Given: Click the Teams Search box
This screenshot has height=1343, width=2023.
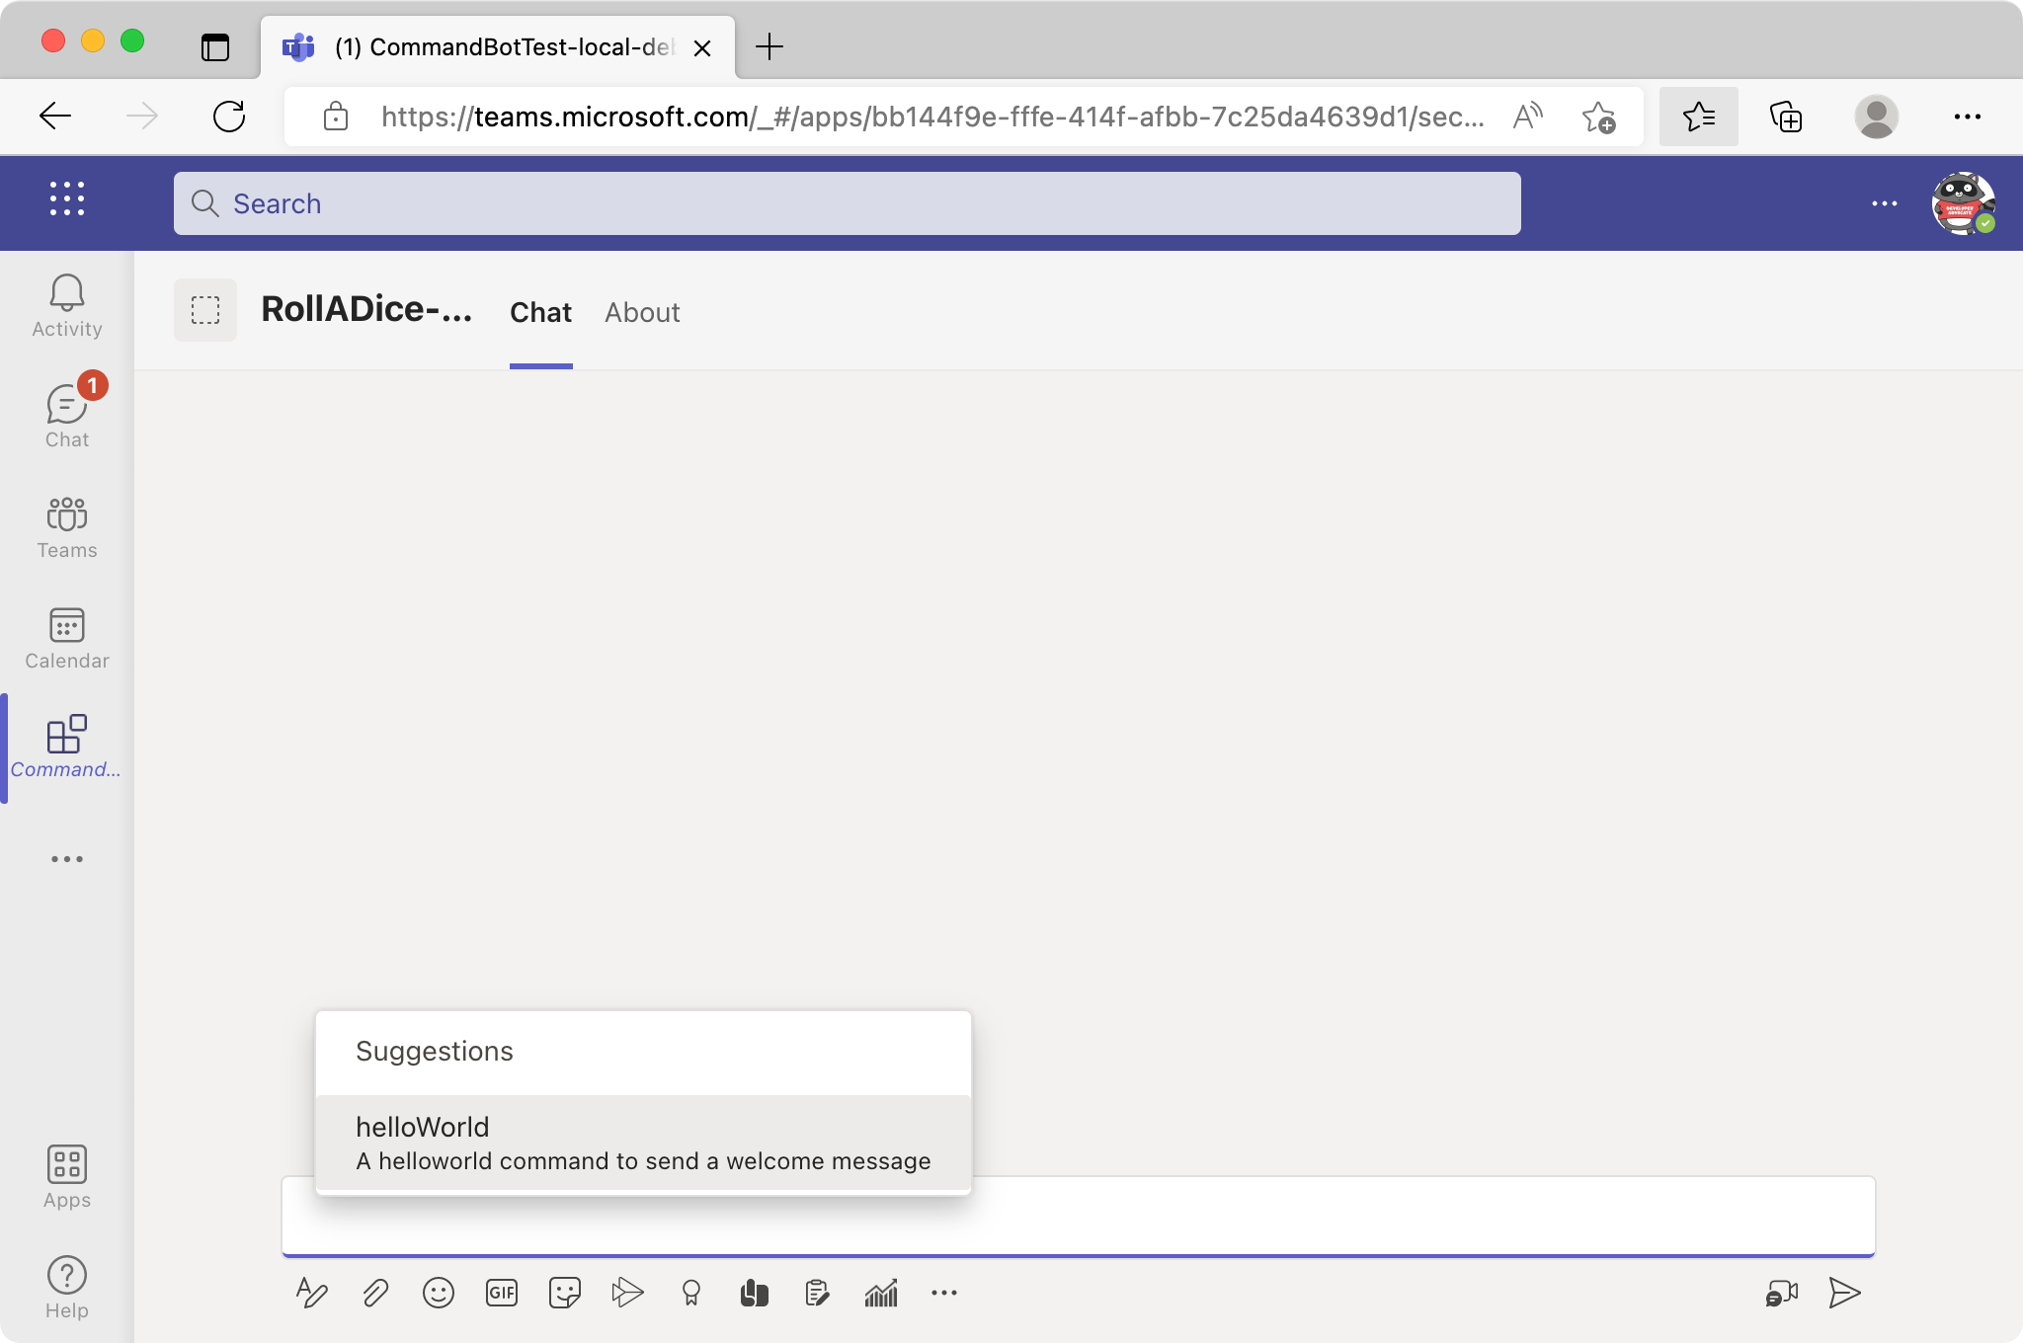Looking at the screenshot, I should 848,203.
